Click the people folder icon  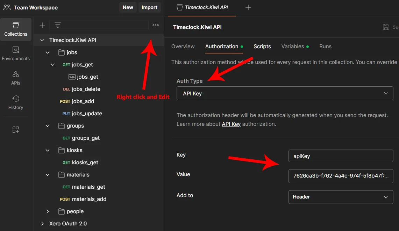[61, 211]
